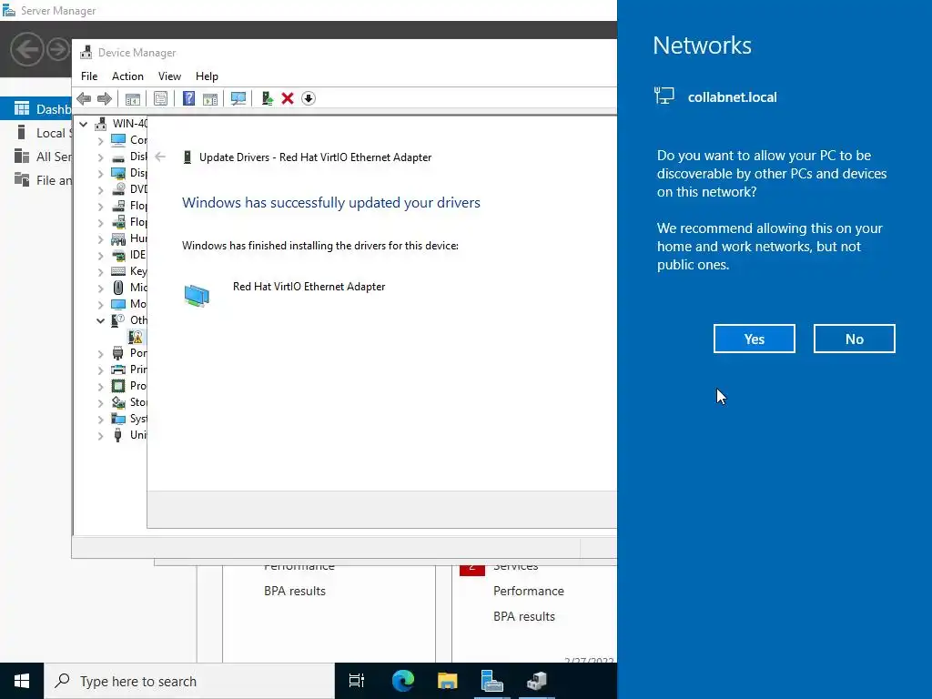Click the DVD drive category icon in tree
This screenshot has height=699, width=932.
coord(119,189)
